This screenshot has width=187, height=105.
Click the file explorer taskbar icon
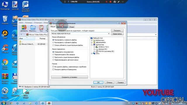click(x=30, y=103)
